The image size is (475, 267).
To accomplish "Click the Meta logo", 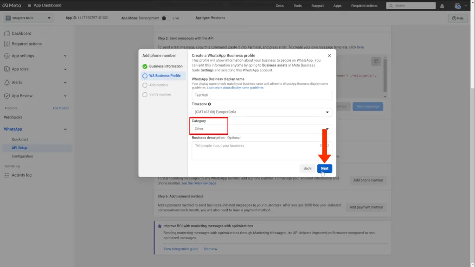I will coord(12,6).
